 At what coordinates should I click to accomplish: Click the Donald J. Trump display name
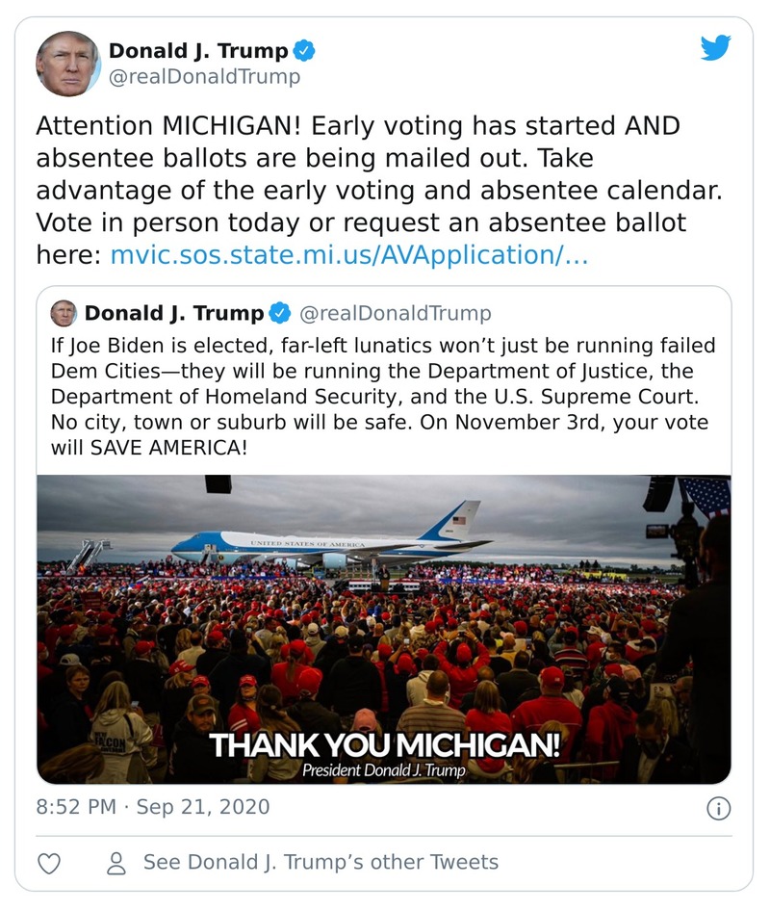click(197, 51)
